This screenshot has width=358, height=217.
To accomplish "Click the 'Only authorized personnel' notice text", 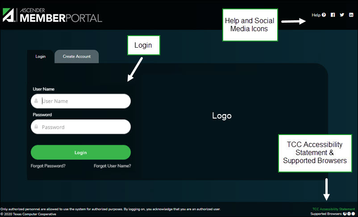I will tap(111, 209).
